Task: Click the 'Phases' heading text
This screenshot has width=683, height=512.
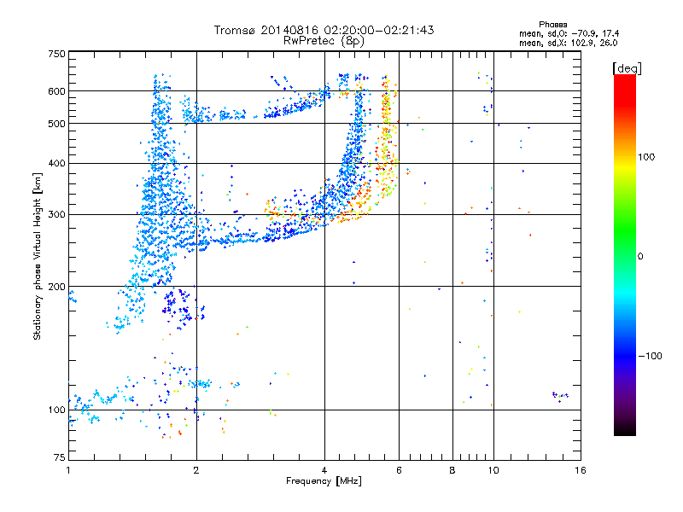Action: coord(552,25)
